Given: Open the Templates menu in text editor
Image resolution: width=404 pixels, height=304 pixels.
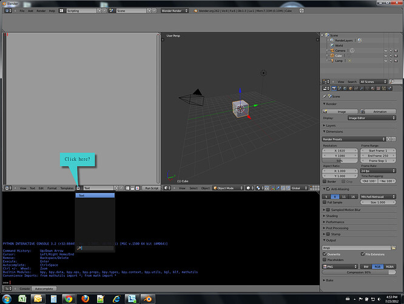Looking at the screenshot, I should (x=67, y=188).
